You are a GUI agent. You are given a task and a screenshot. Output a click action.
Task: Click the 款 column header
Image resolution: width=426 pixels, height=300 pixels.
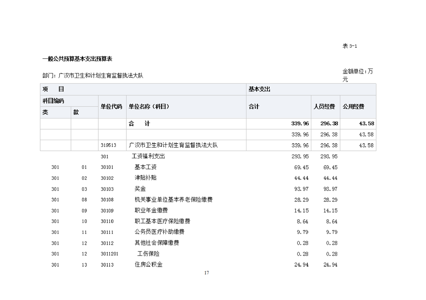click(x=85, y=112)
